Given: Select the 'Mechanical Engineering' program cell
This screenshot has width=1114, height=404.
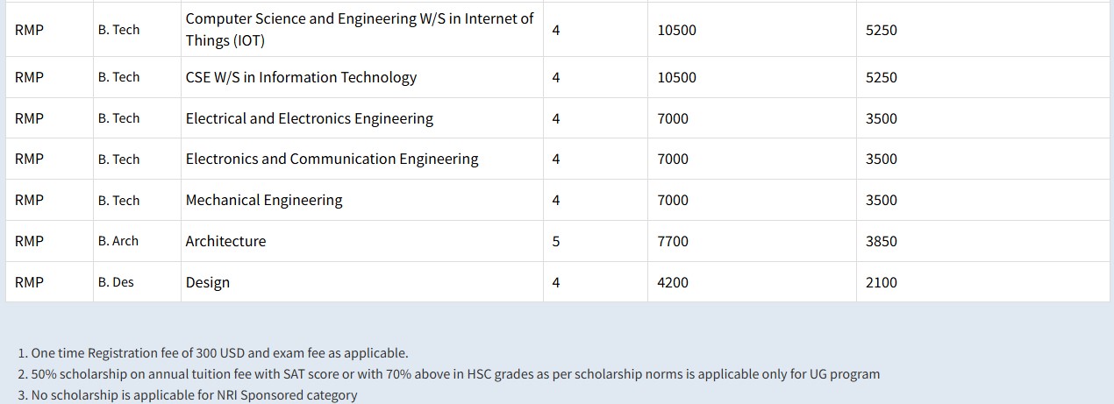Looking at the screenshot, I should point(263,200).
